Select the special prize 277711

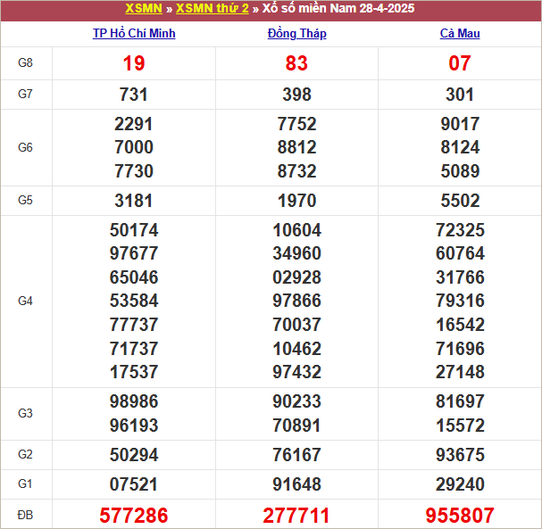(x=296, y=516)
